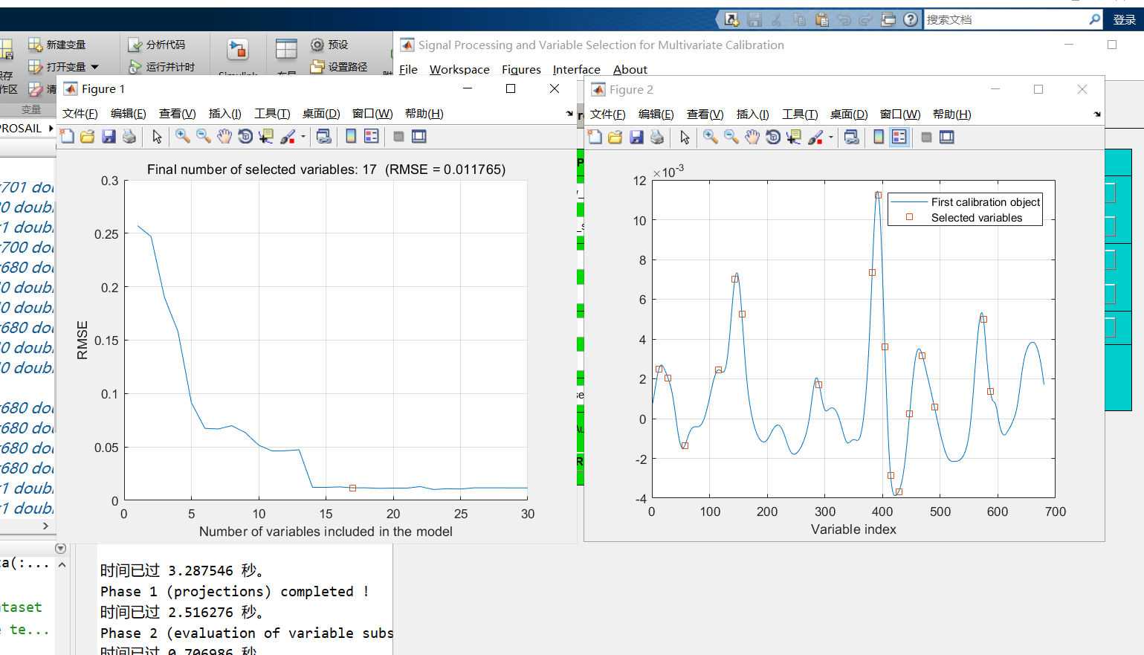Expand the 打开变量 dropdown arrow
The height and width of the screenshot is (655, 1144).
coord(94,66)
